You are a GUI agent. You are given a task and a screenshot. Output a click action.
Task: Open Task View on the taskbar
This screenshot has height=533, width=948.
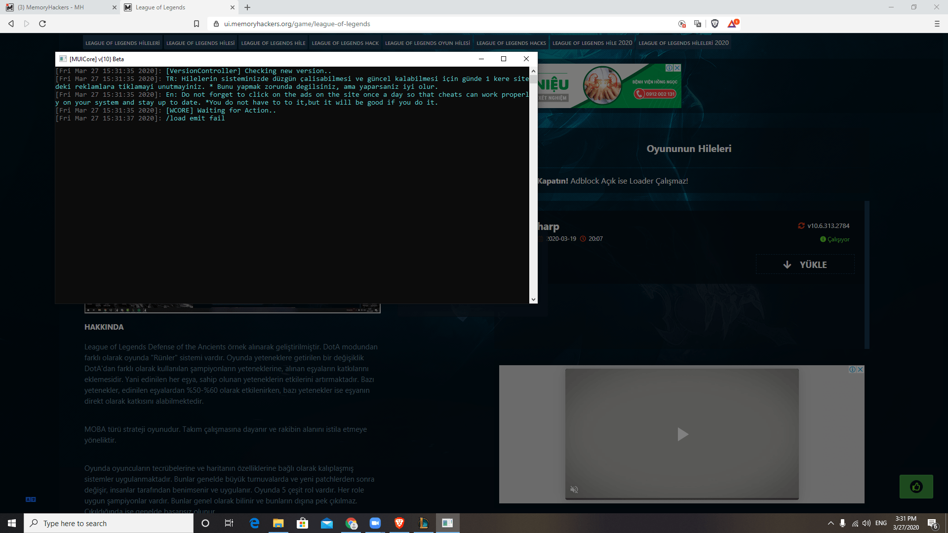(229, 523)
